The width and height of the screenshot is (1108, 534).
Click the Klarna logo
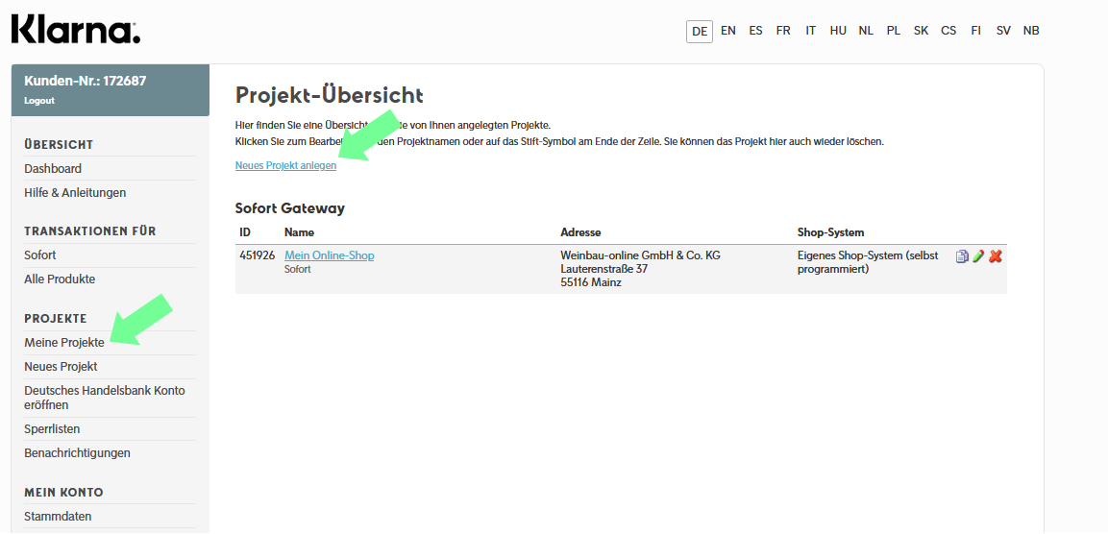pos(76,31)
